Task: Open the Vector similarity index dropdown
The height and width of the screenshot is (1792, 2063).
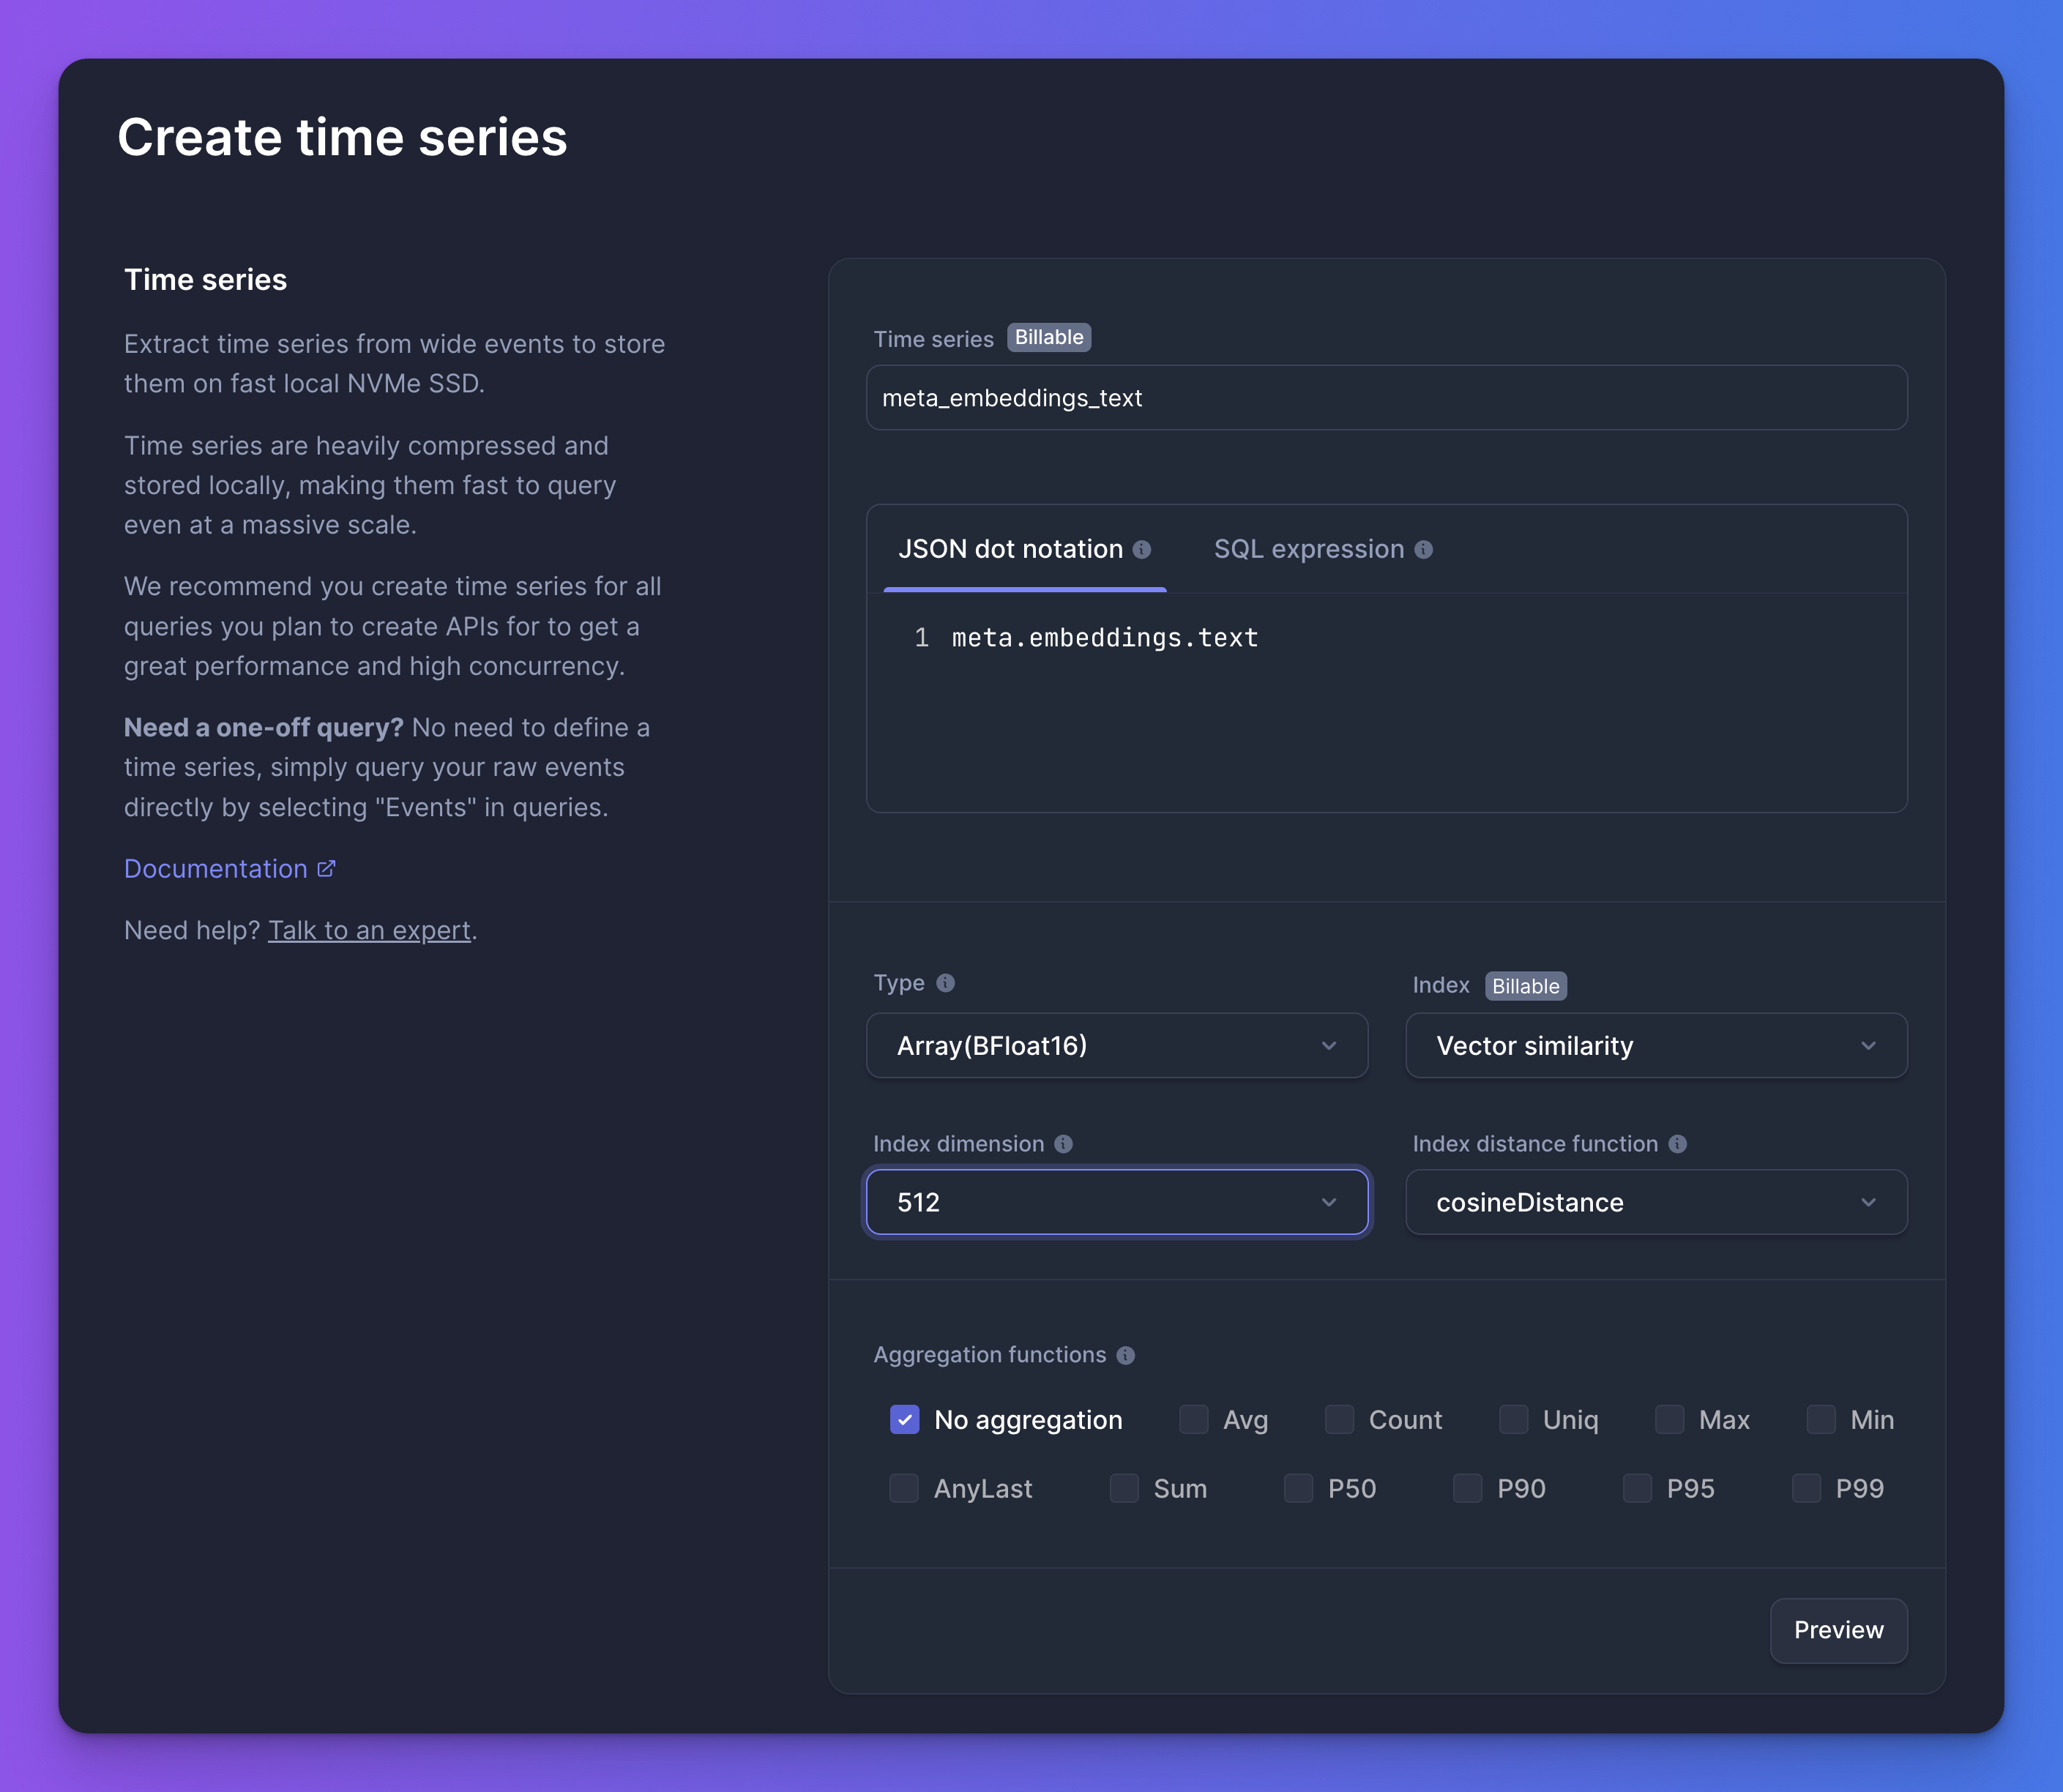Action: (1656, 1045)
